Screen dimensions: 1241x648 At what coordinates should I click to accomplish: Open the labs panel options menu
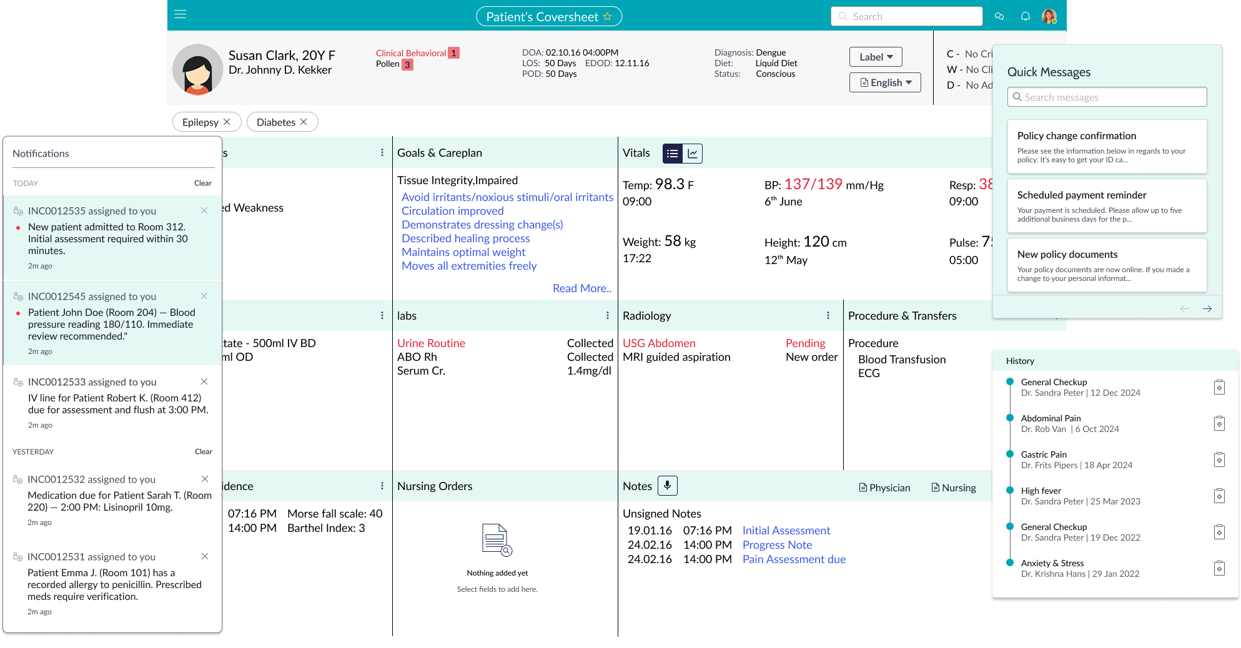pos(608,316)
